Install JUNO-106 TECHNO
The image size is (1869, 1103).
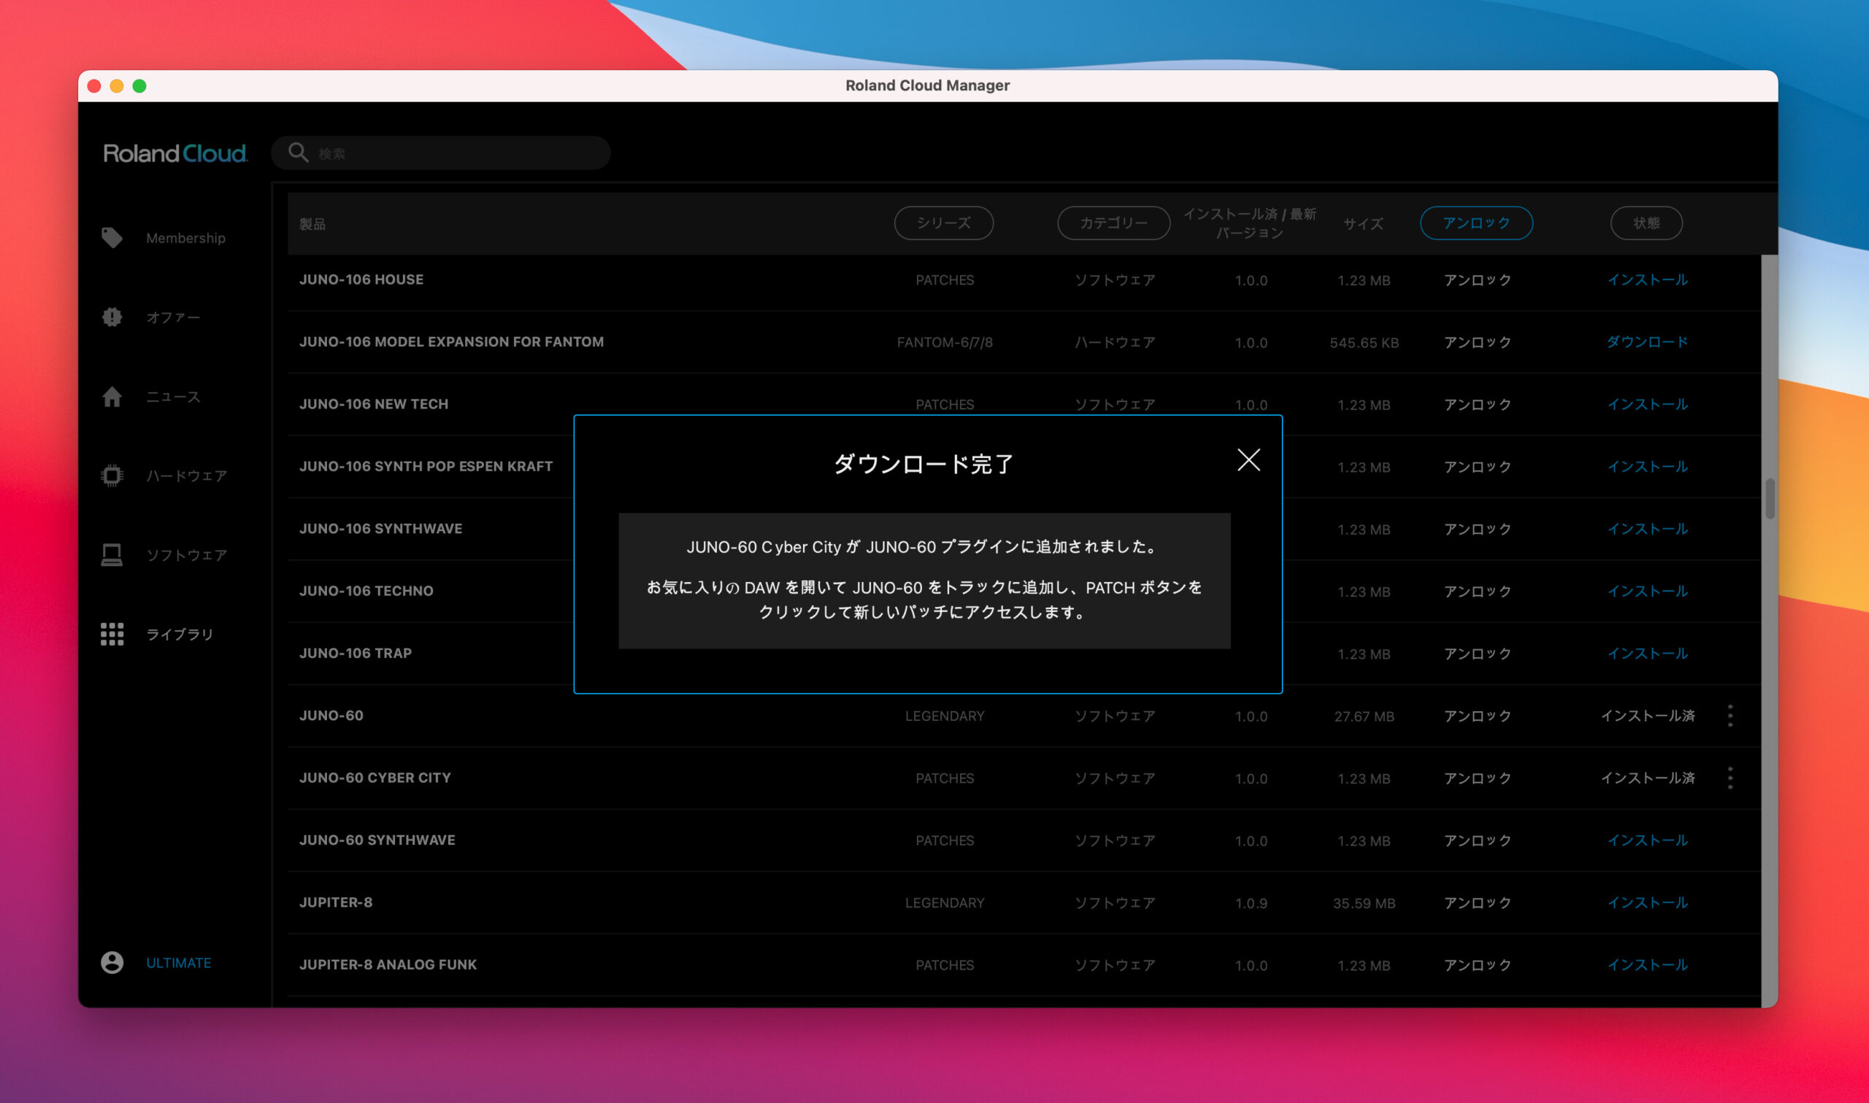click(x=1647, y=592)
